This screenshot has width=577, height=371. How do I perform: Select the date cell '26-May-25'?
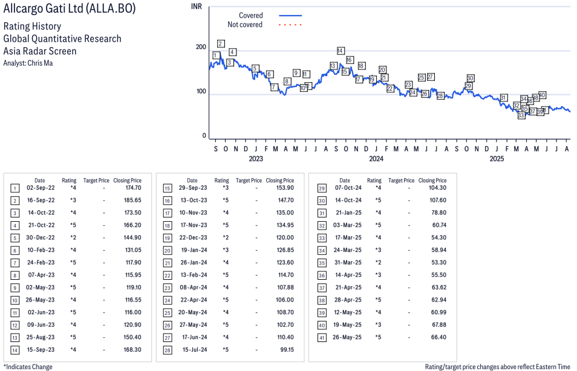tap(347, 337)
